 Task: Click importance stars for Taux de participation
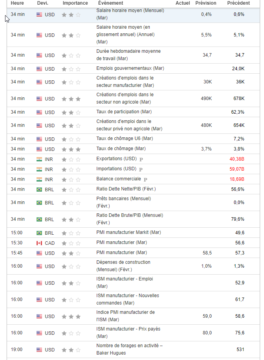(x=71, y=112)
